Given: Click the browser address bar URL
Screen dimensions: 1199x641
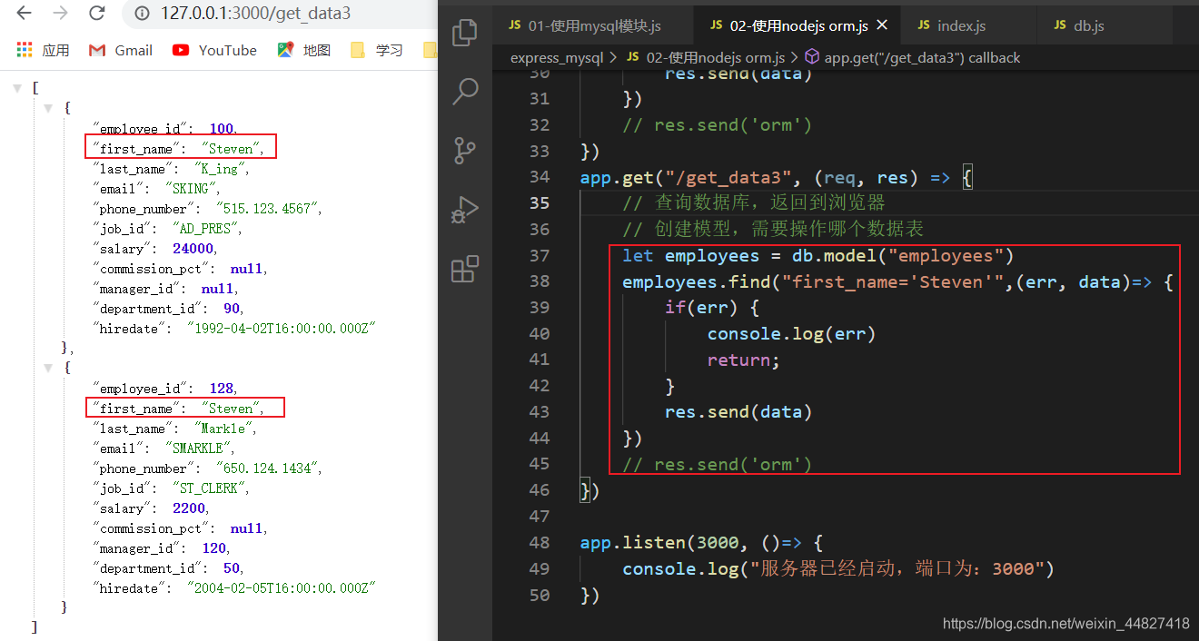Looking at the screenshot, I should [255, 14].
